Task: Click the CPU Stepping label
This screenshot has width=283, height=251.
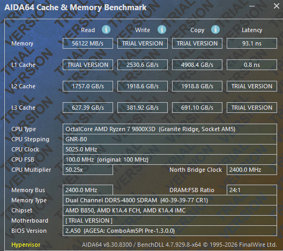Action: point(30,139)
